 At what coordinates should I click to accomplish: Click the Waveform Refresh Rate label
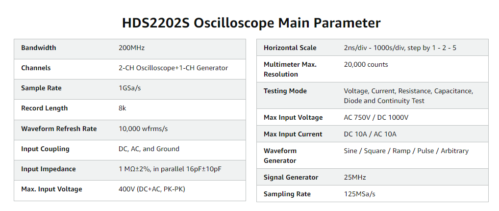click(x=59, y=129)
